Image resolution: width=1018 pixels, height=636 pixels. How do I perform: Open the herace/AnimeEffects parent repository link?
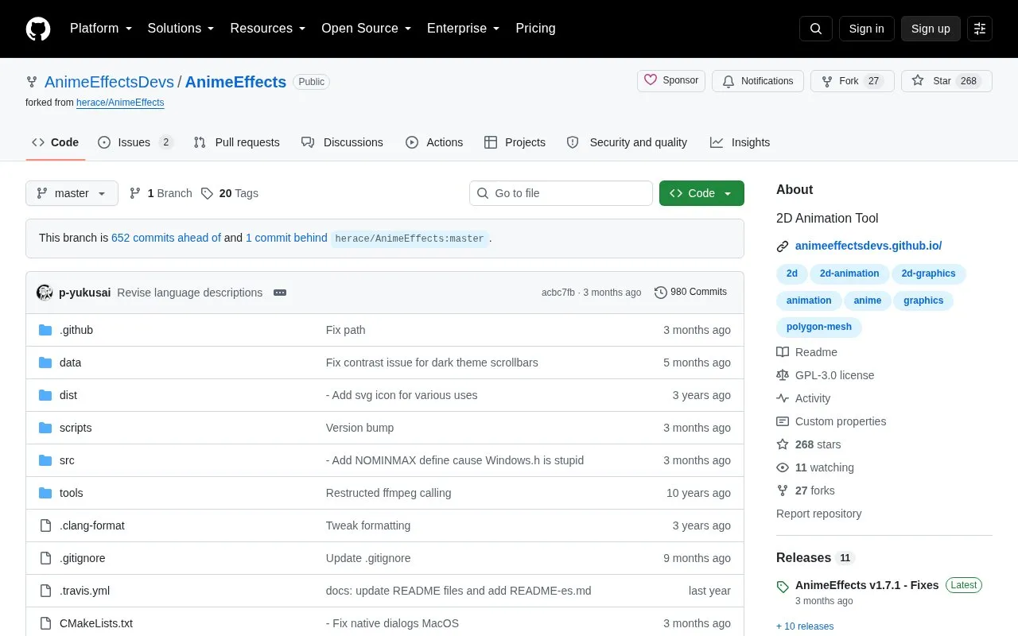pos(120,103)
